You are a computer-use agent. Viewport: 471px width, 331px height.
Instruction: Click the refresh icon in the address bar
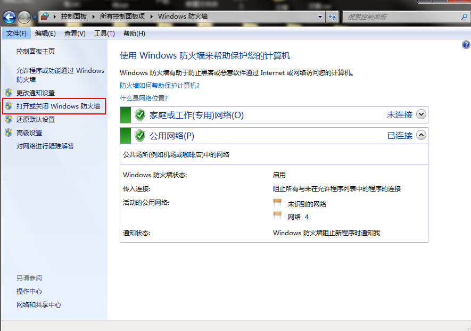[332, 16]
